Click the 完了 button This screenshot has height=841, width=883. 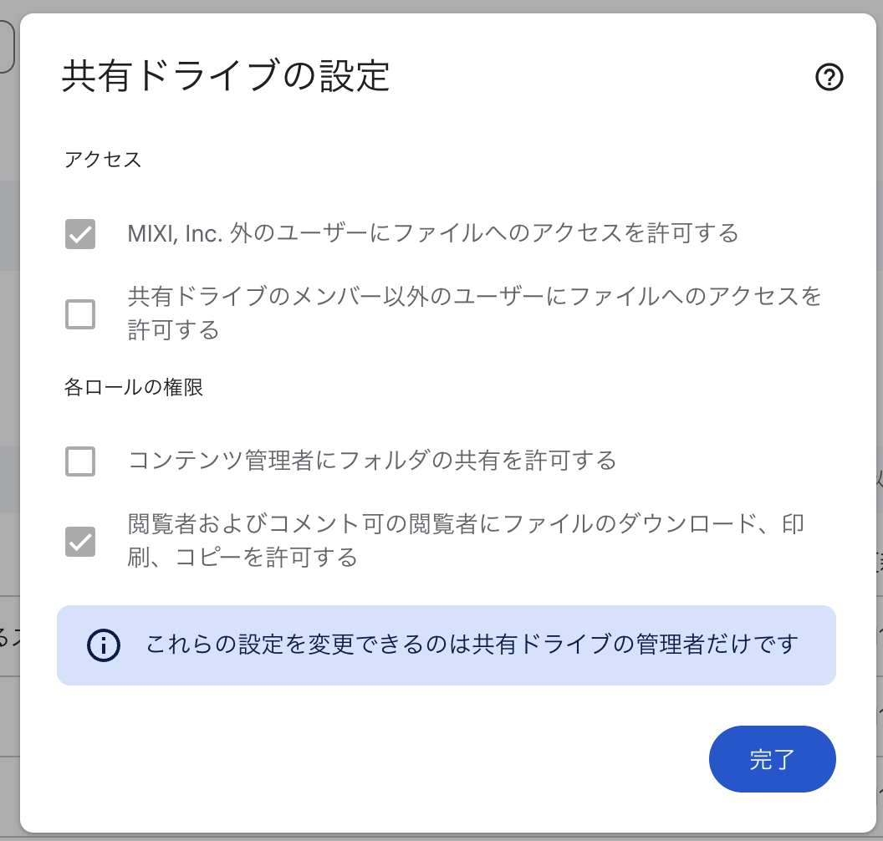click(771, 759)
